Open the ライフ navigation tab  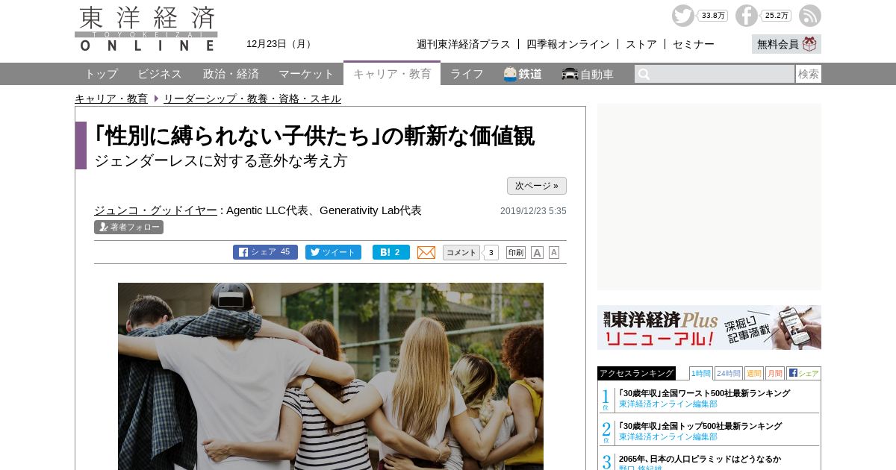(x=467, y=74)
